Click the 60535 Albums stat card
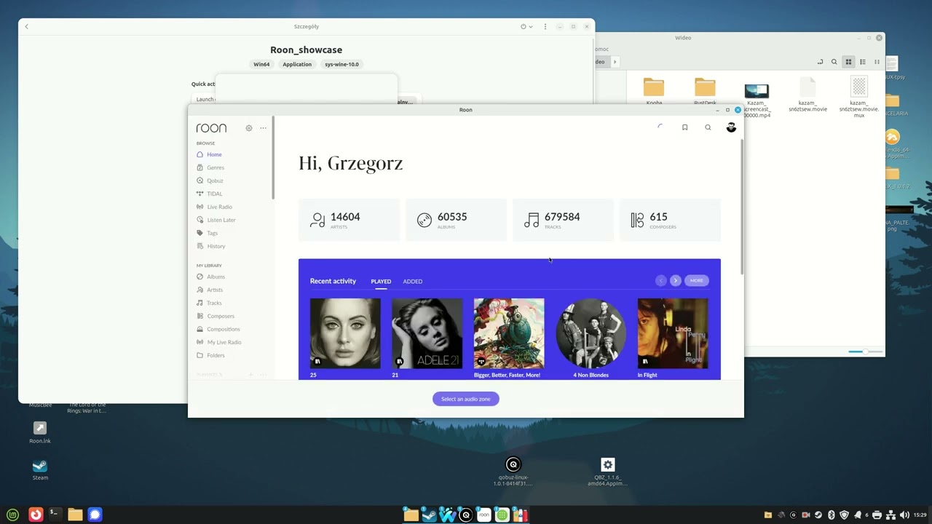This screenshot has width=932, height=524. pos(456,220)
